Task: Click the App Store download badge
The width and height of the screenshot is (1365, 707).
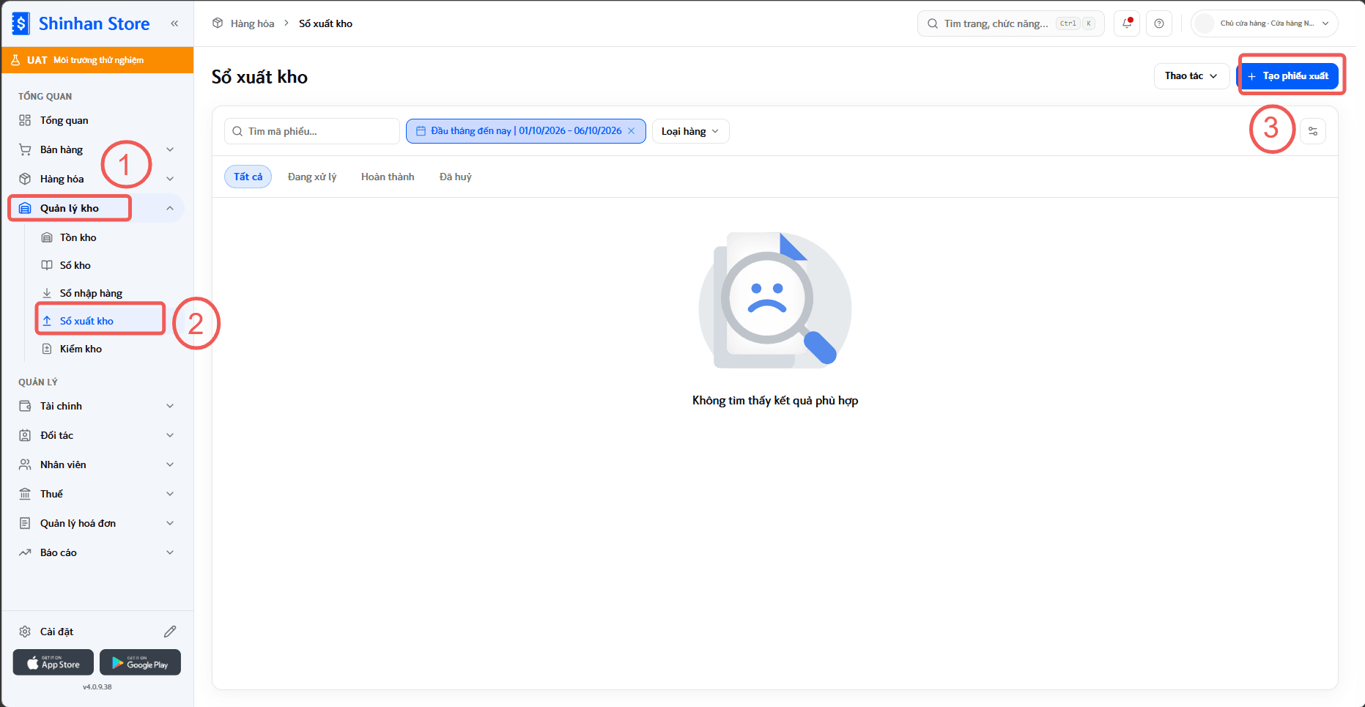Action: 53,662
